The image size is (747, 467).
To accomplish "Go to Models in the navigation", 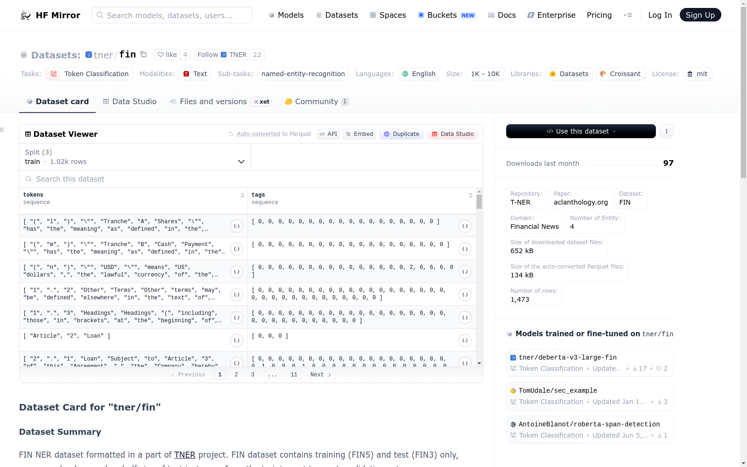I will [x=286, y=15].
